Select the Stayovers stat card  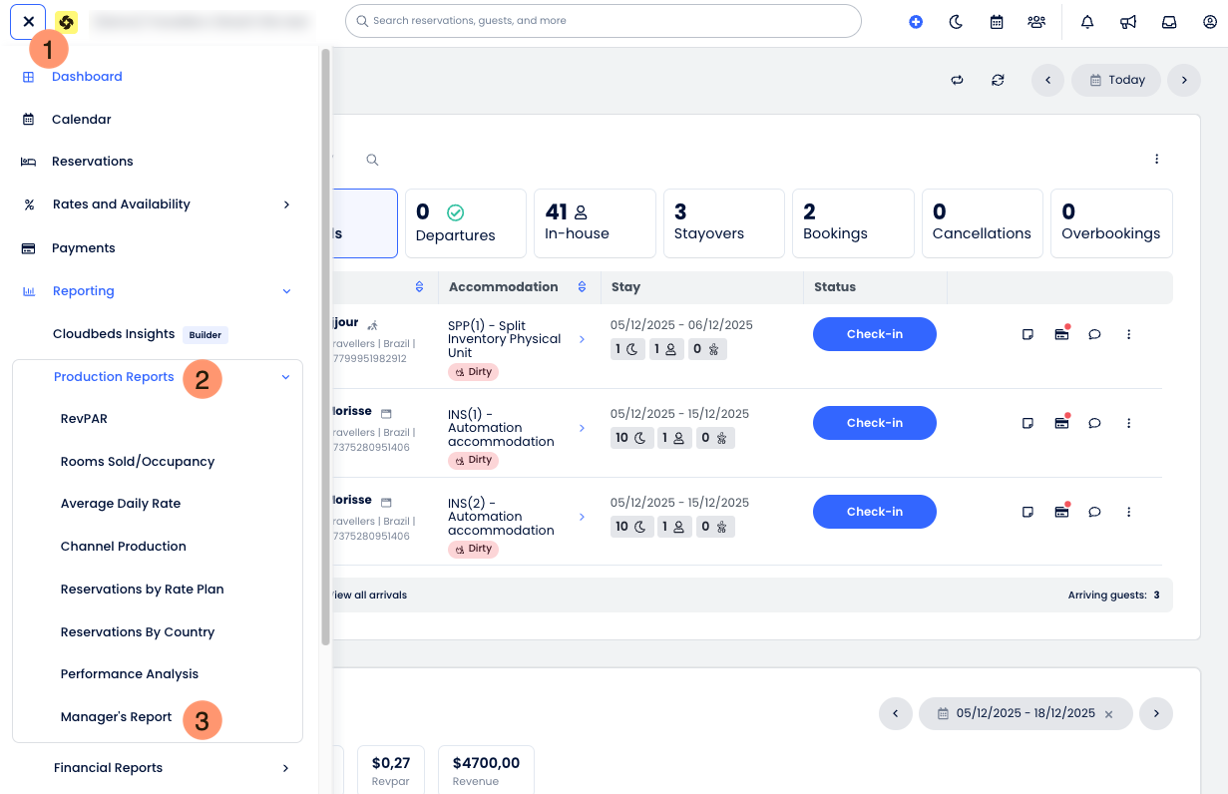(x=723, y=222)
